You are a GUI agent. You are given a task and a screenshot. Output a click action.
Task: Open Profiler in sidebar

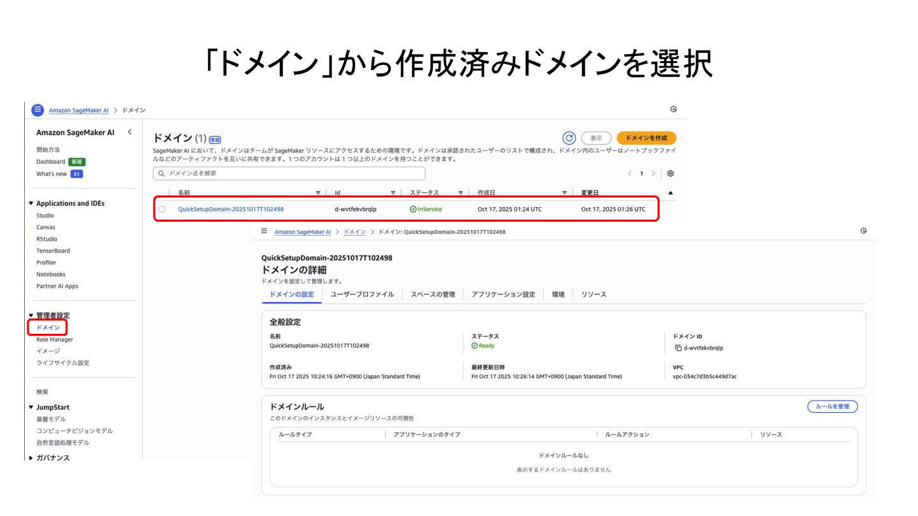coord(46,262)
